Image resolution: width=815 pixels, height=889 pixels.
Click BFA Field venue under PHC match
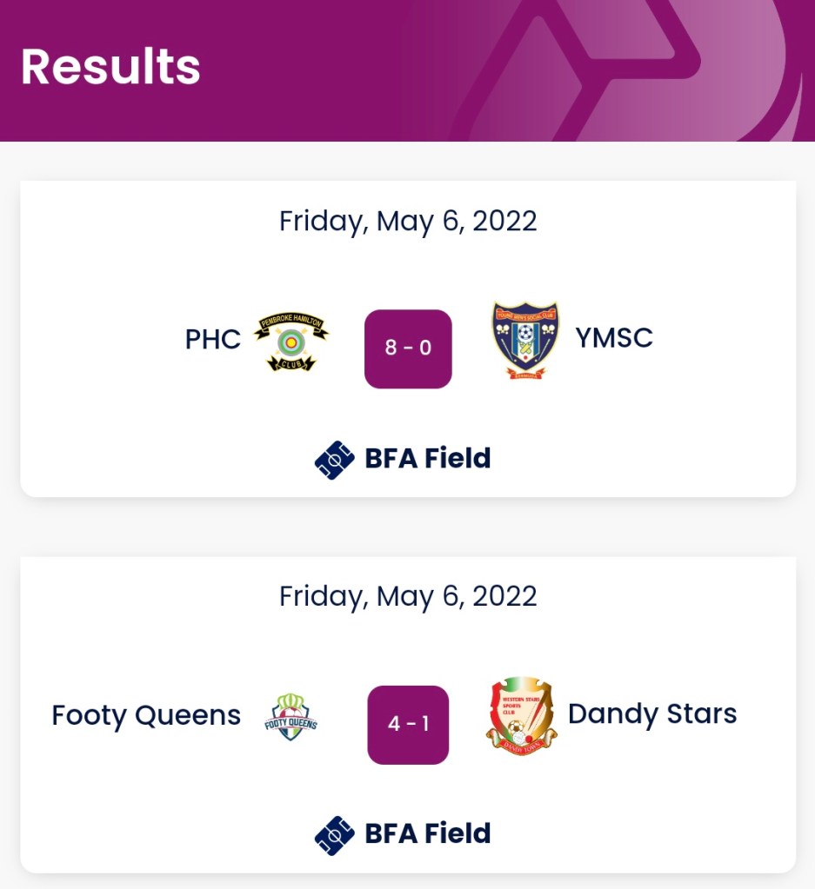(x=427, y=458)
